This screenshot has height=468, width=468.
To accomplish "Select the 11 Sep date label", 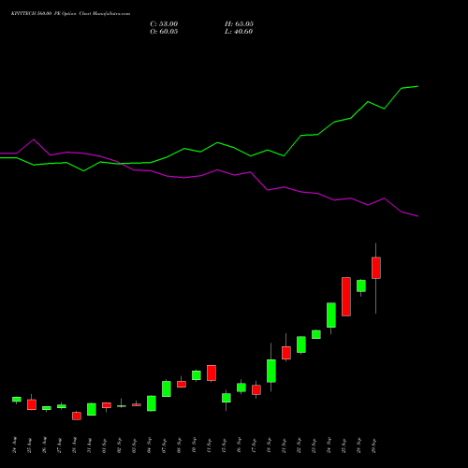I will coord(209,446).
